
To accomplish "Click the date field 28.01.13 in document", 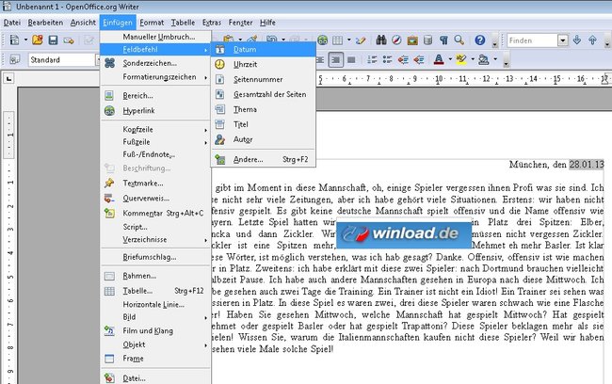I will [587, 165].
